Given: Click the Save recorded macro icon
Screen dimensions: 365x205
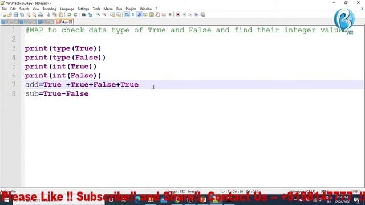Looking at the screenshot, I should point(203,14).
